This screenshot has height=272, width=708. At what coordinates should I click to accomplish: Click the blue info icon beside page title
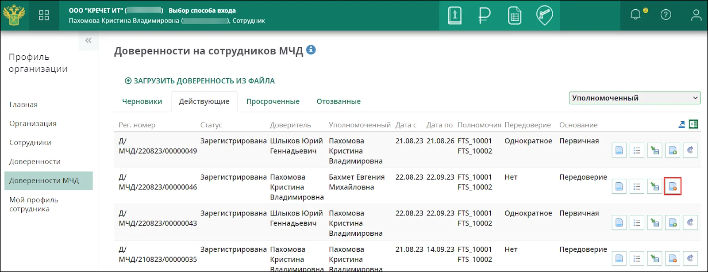coord(311,50)
